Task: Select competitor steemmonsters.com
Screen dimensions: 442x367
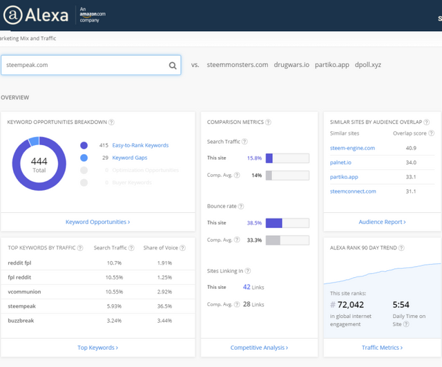Action: 238,65
